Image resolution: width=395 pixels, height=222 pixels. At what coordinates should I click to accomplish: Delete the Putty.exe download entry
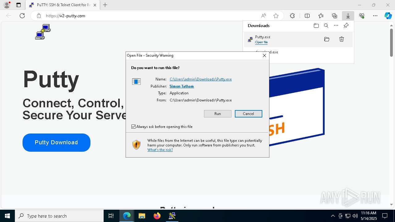click(x=342, y=39)
